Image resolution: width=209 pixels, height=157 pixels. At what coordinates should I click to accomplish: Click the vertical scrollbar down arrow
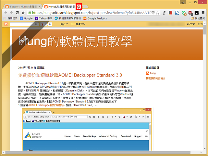204,149
